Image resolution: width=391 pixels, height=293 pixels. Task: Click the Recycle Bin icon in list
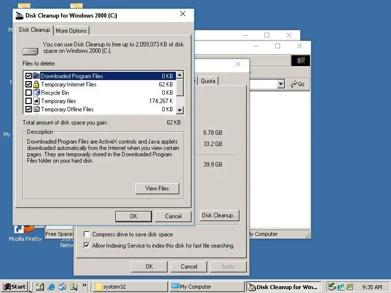pyautogui.click(x=36, y=92)
